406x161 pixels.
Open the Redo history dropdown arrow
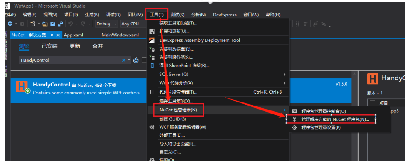[89, 24]
